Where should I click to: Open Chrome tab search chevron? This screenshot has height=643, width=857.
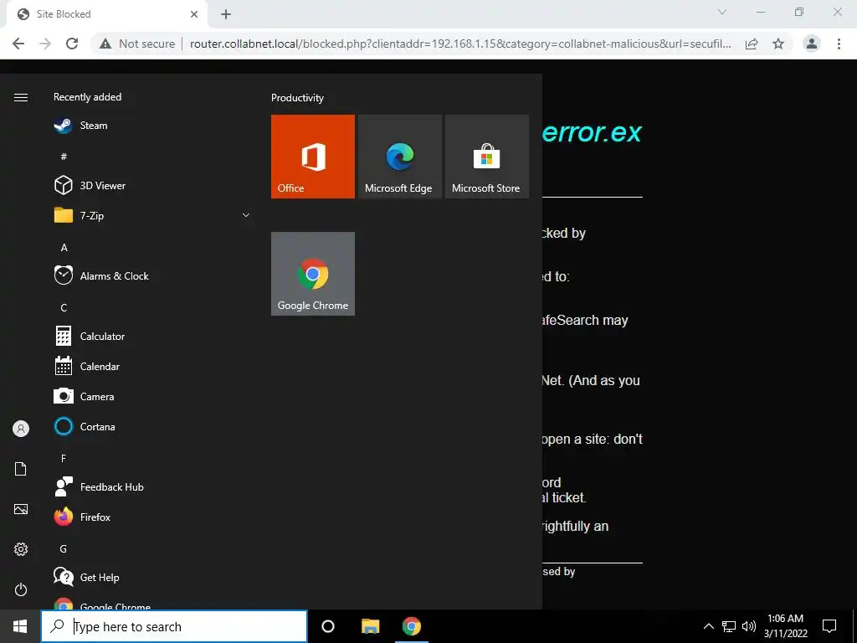722,12
